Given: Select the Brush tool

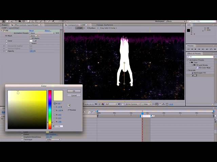Looking at the screenshot, I should (41, 21).
